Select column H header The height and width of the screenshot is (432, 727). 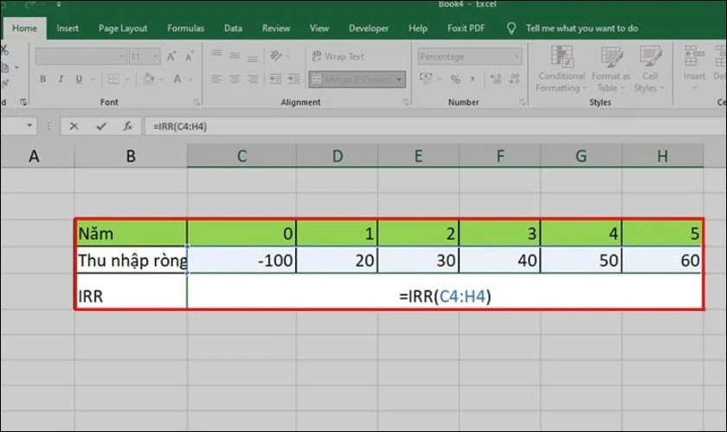[663, 156]
